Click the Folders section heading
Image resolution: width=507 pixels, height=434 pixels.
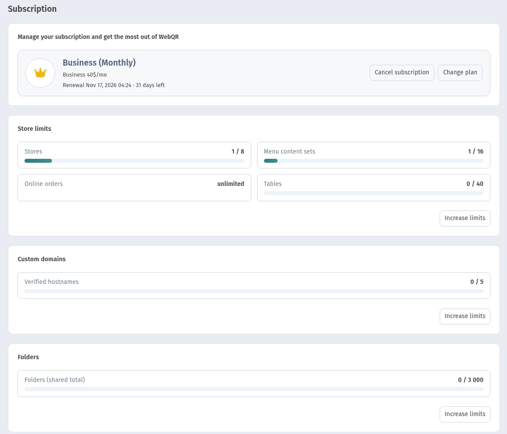28,357
